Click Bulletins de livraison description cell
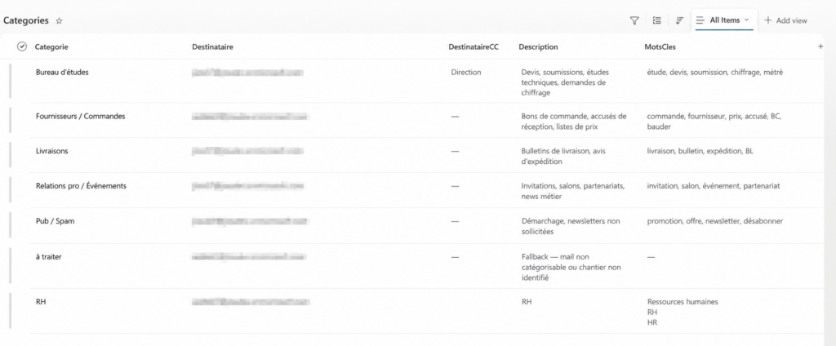This screenshot has height=346, width=836. tap(563, 156)
